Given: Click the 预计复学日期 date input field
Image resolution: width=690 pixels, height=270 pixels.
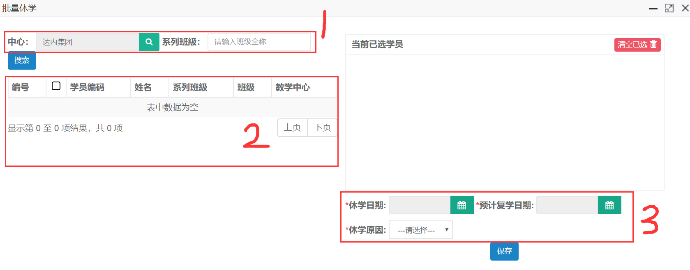Looking at the screenshot, I should click(567, 205).
